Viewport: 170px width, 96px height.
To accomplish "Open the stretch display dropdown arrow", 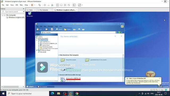I will 82,5.
